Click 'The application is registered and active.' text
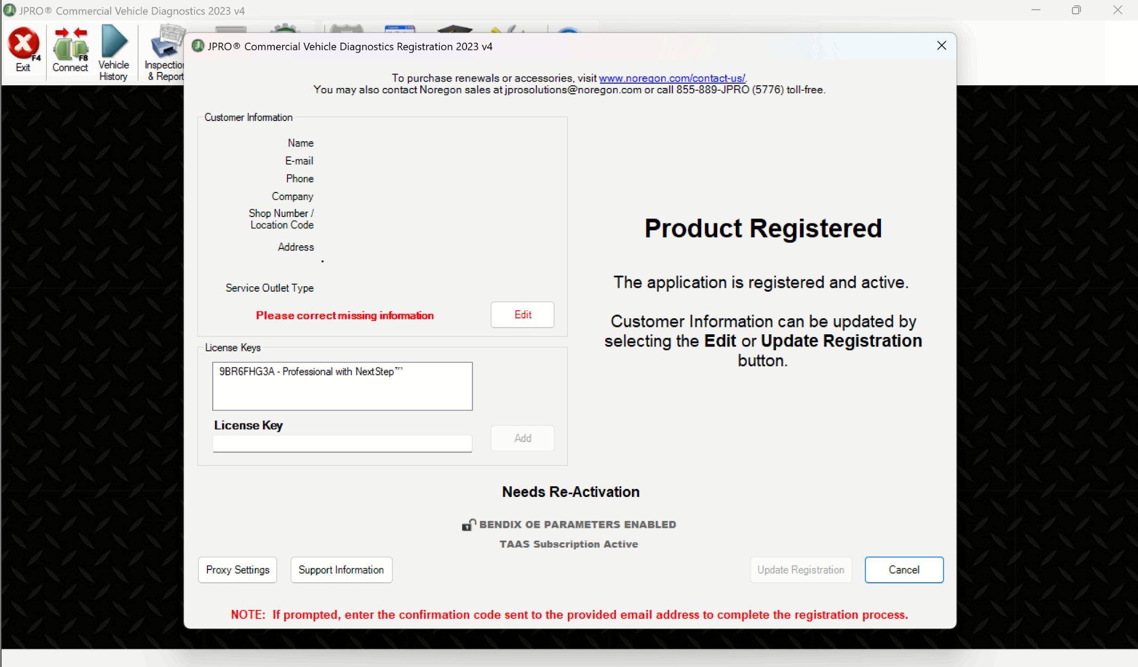This screenshot has height=667, width=1138. [x=761, y=283]
